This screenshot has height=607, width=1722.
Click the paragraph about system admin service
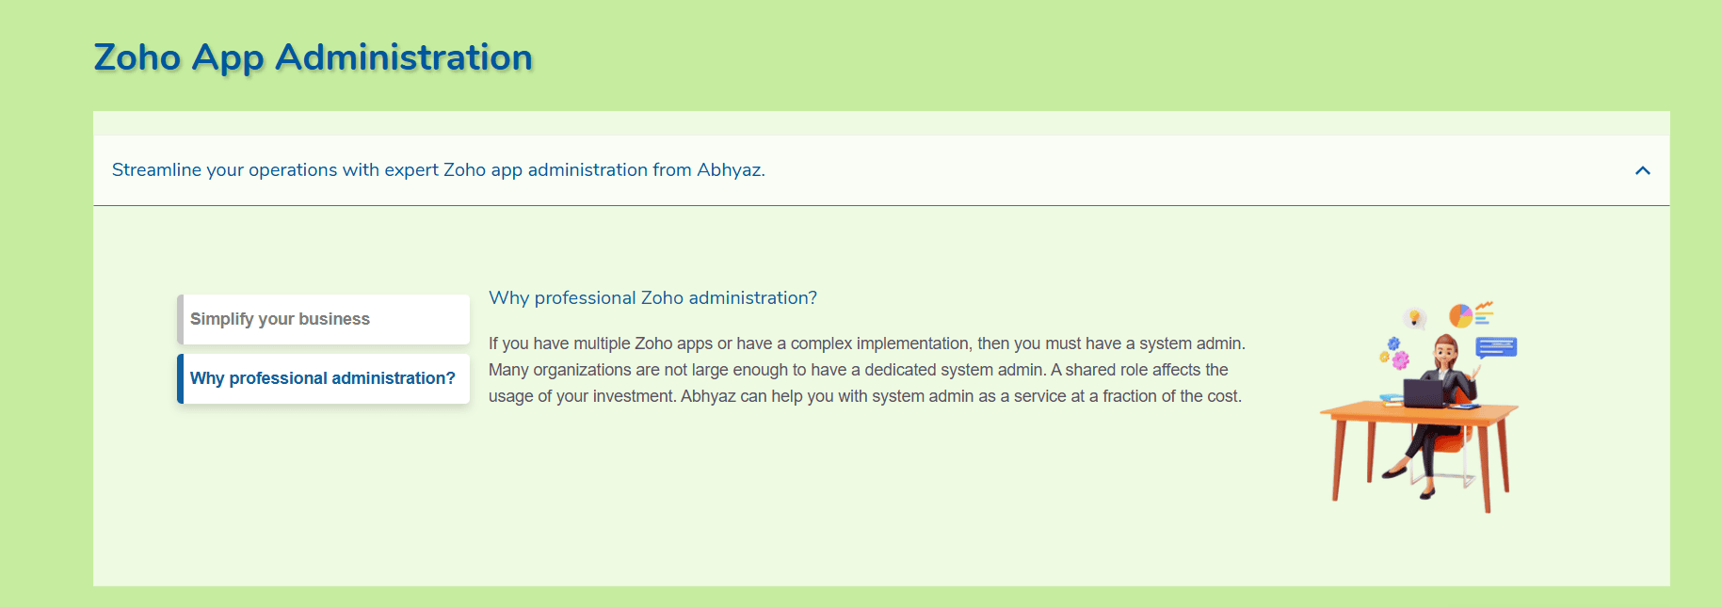coord(866,370)
